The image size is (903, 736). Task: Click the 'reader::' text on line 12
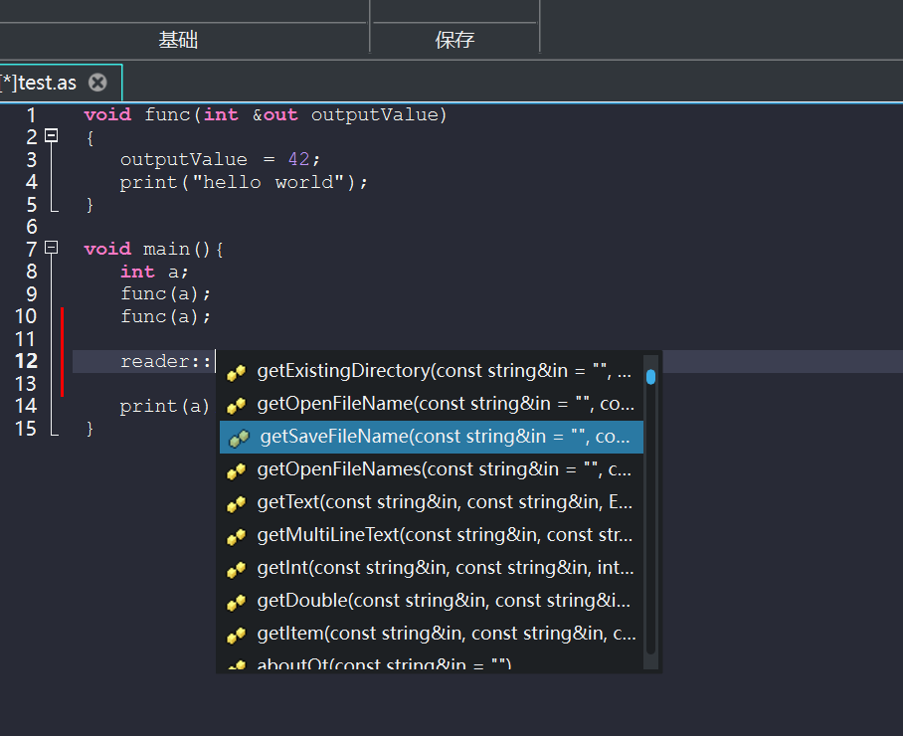[x=166, y=362]
